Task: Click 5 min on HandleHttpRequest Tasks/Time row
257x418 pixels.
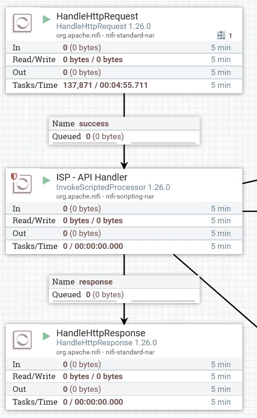Action: [221, 85]
